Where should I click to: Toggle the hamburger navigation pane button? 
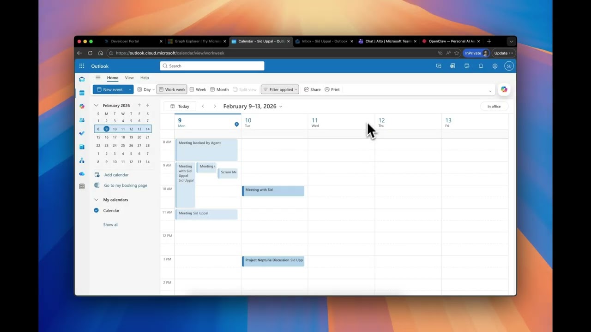click(98, 77)
